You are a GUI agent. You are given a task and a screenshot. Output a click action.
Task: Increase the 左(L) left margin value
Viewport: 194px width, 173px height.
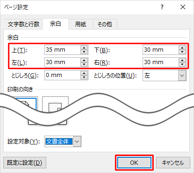click(84, 60)
